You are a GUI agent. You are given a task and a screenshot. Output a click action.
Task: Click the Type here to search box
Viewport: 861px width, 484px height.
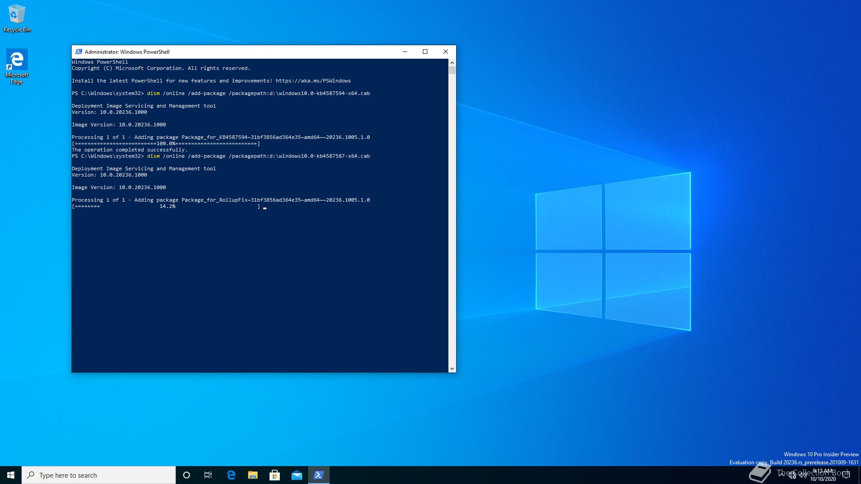point(99,475)
